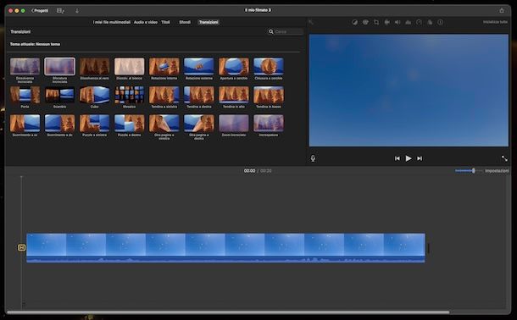Select the crop tool
The height and width of the screenshot is (320, 517).
tap(376, 22)
